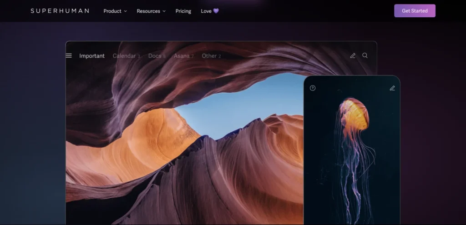
Task: Switch to the Other split tab
Action: click(x=211, y=56)
